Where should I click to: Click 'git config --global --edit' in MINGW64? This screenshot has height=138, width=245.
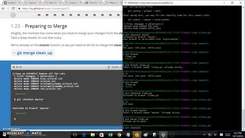(x=144, y=11)
